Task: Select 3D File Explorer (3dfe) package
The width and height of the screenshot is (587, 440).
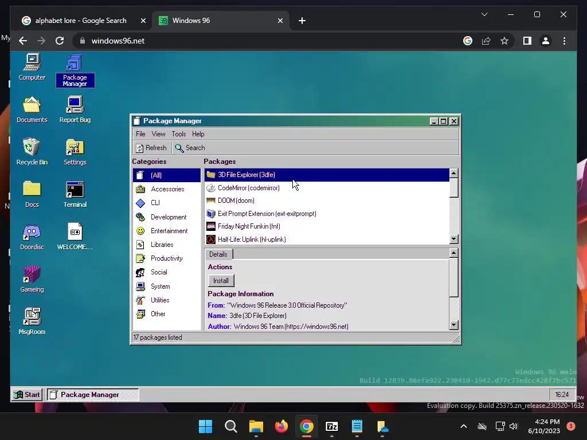Action: [x=327, y=175]
